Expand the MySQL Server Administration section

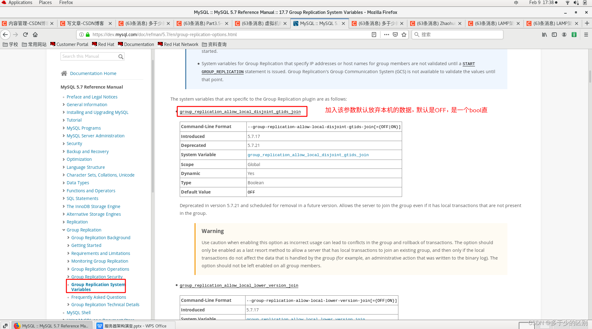(64, 136)
